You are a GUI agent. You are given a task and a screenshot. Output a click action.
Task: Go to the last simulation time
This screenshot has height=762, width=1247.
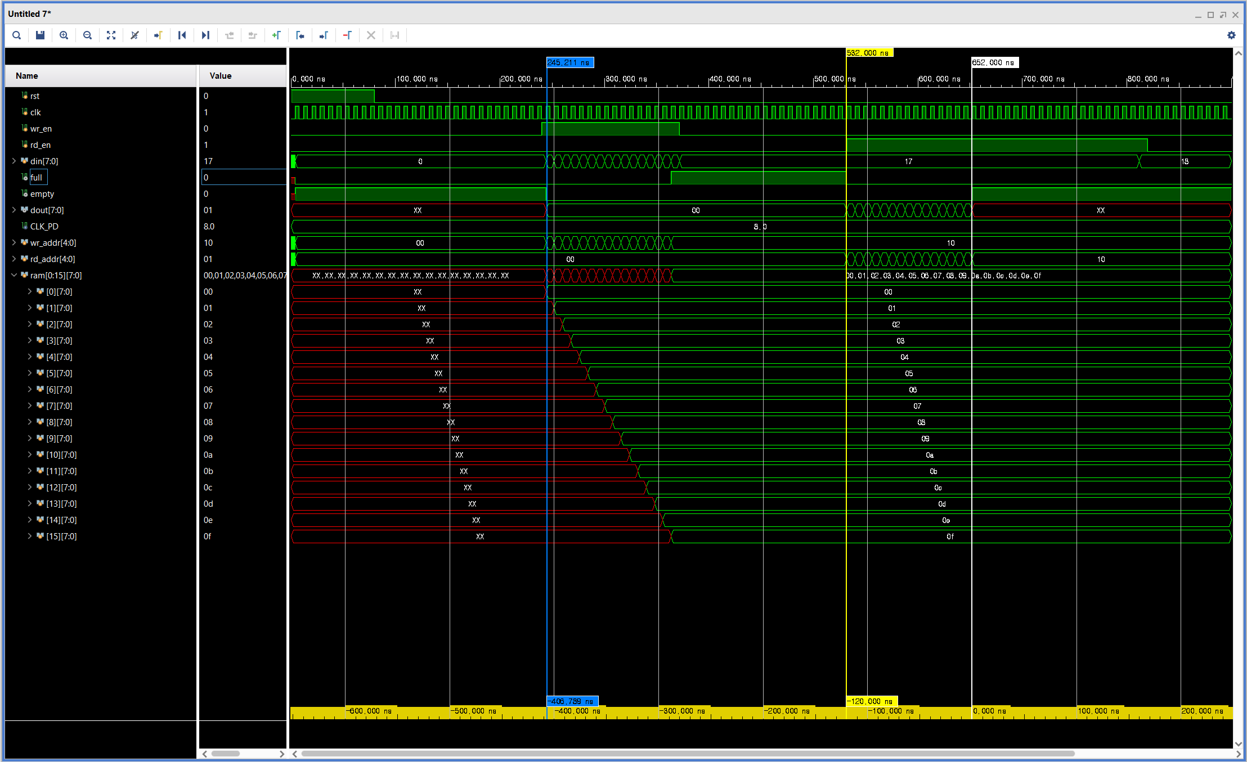pos(205,35)
